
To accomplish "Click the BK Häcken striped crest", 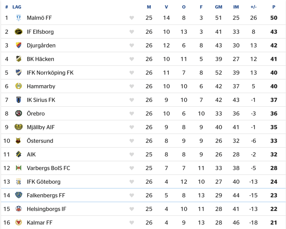I will point(18,59).
